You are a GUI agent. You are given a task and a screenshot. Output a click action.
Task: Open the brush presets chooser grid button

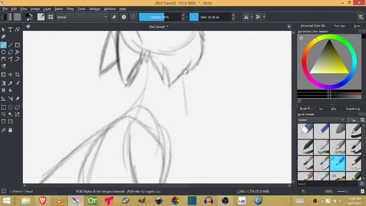[x=50, y=17]
